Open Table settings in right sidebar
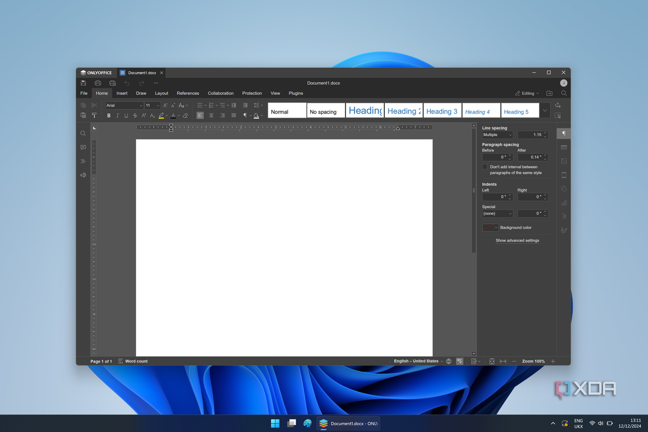The width and height of the screenshot is (648, 432). click(x=564, y=147)
